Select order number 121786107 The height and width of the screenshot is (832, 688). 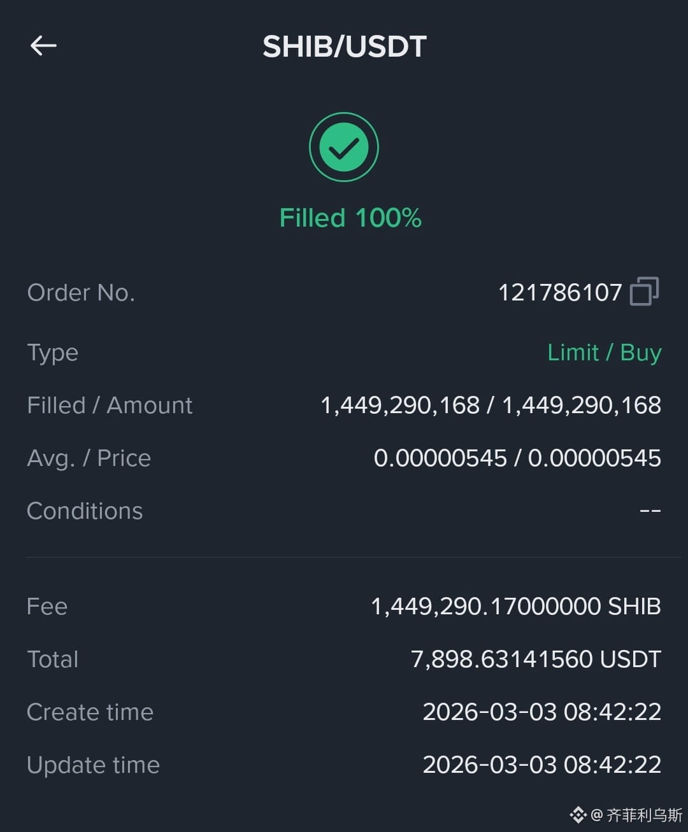(x=560, y=293)
